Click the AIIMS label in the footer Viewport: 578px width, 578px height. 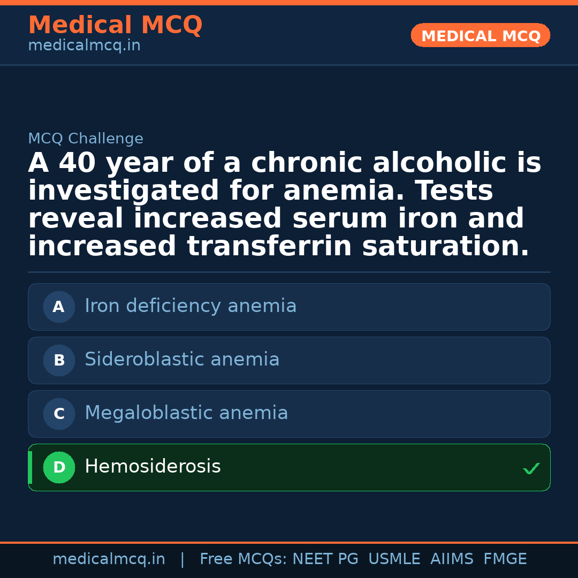[x=452, y=559]
